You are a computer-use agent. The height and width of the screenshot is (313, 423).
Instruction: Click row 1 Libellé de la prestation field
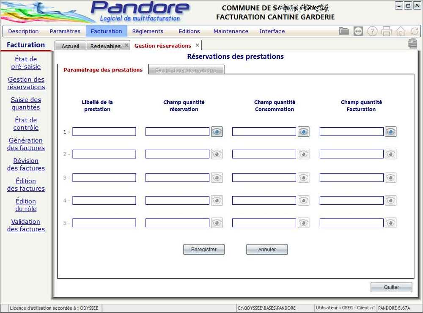pos(104,132)
